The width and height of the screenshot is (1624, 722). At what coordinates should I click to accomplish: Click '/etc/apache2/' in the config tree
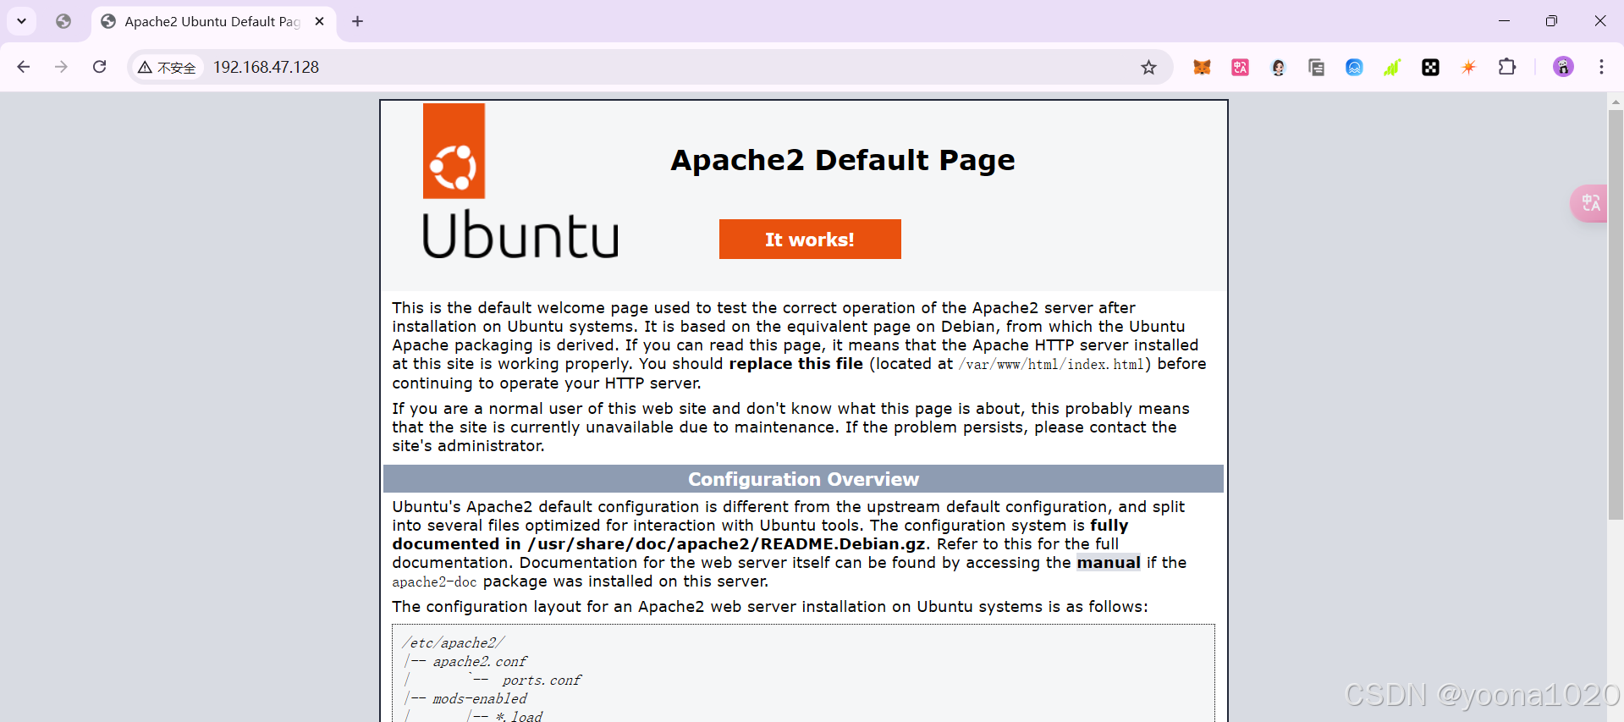(x=453, y=643)
